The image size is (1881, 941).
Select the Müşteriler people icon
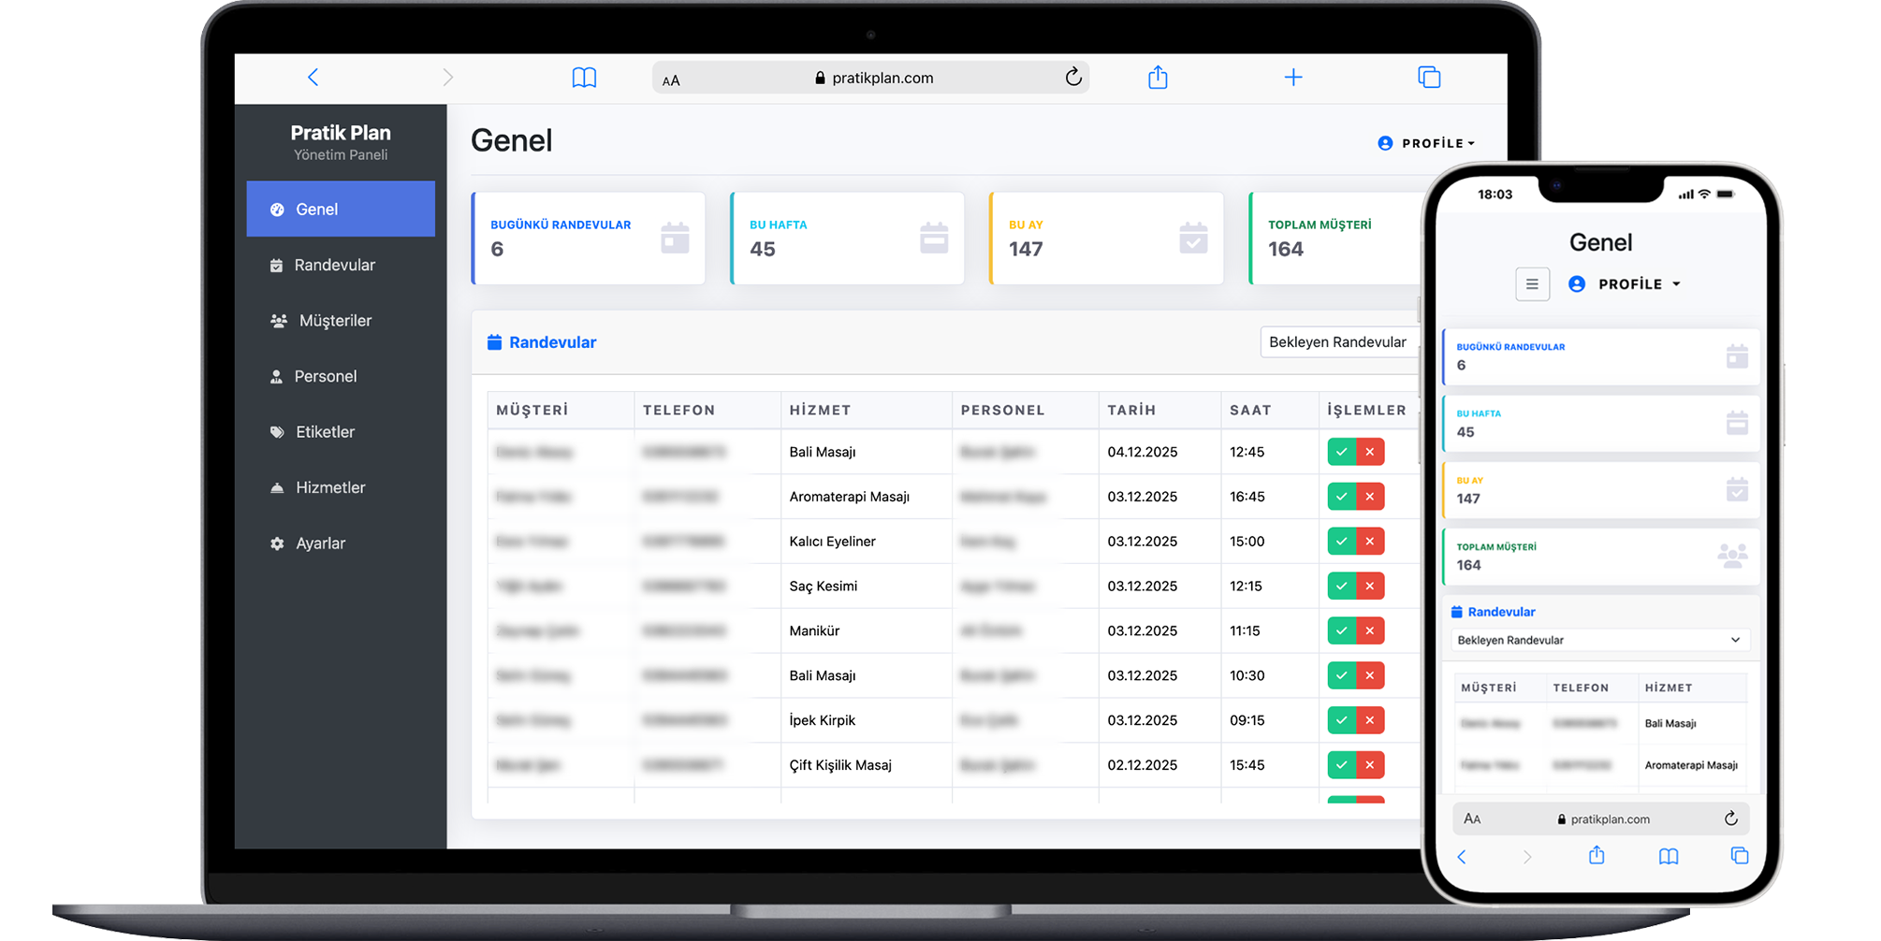pyautogui.click(x=278, y=320)
